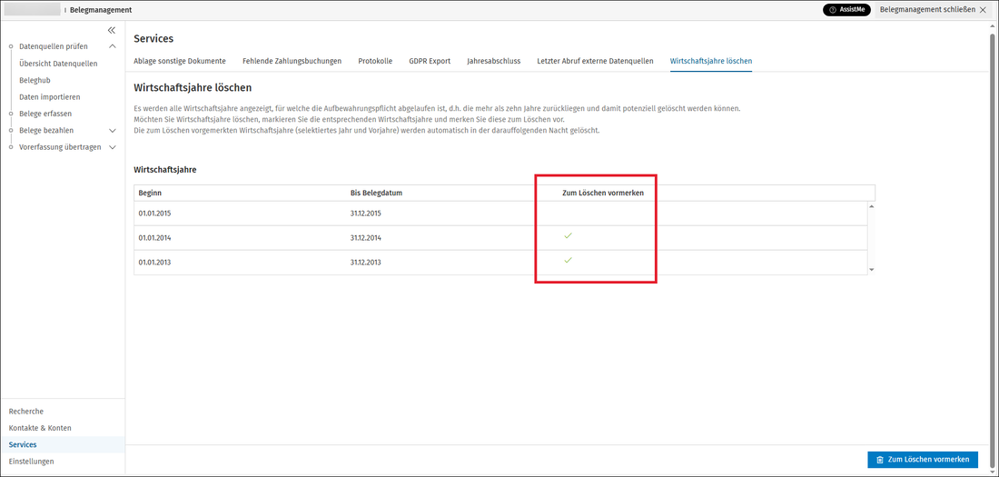Open Daten importieren
This screenshot has height=477, width=999.
tap(50, 97)
